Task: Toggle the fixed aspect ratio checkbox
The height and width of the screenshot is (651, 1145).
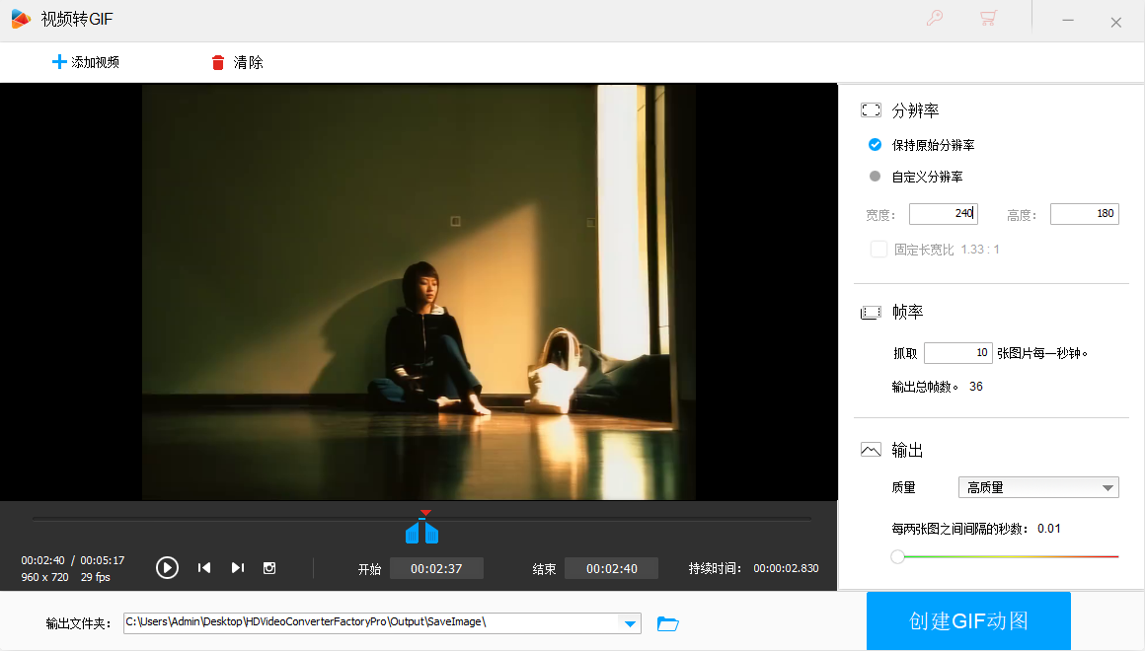Action: pyautogui.click(x=878, y=250)
